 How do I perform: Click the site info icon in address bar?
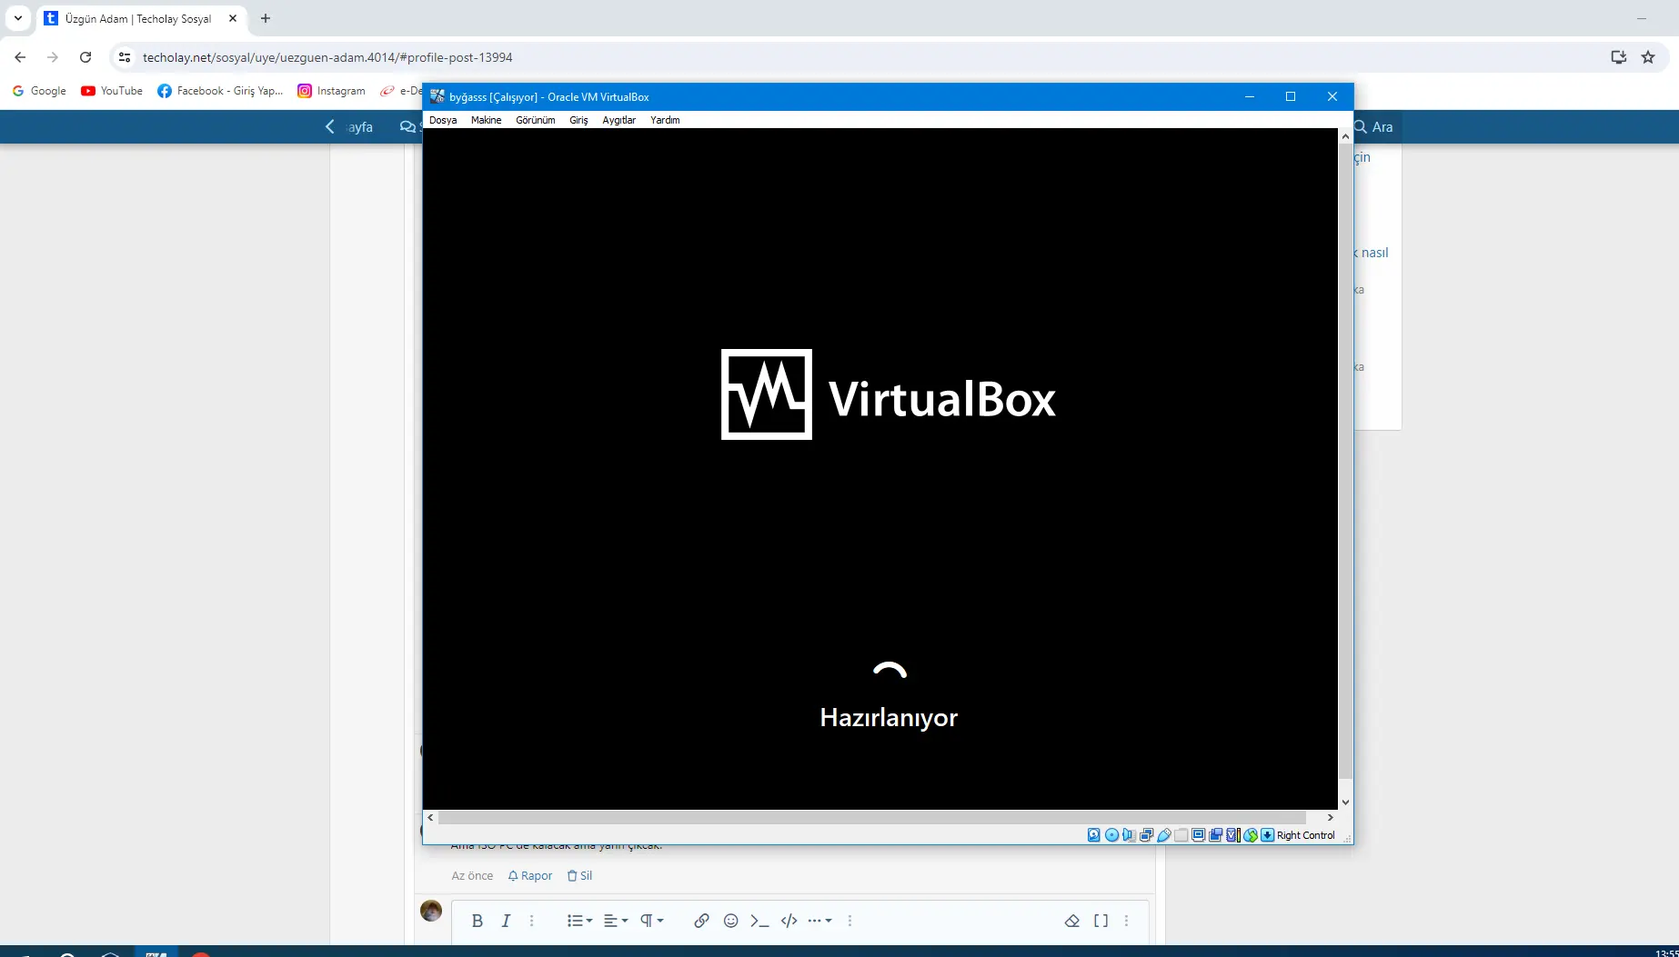click(x=125, y=57)
